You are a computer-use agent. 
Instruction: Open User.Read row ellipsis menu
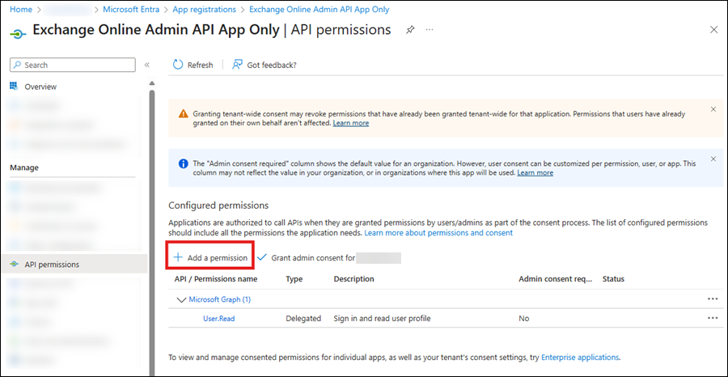tap(713, 318)
